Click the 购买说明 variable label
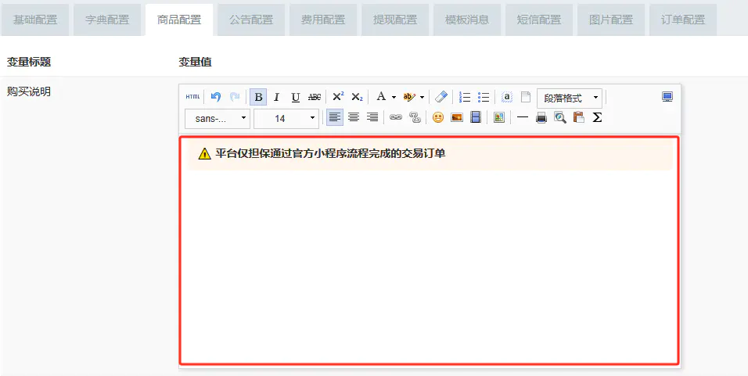The image size is (748, 376). (29, 91)
